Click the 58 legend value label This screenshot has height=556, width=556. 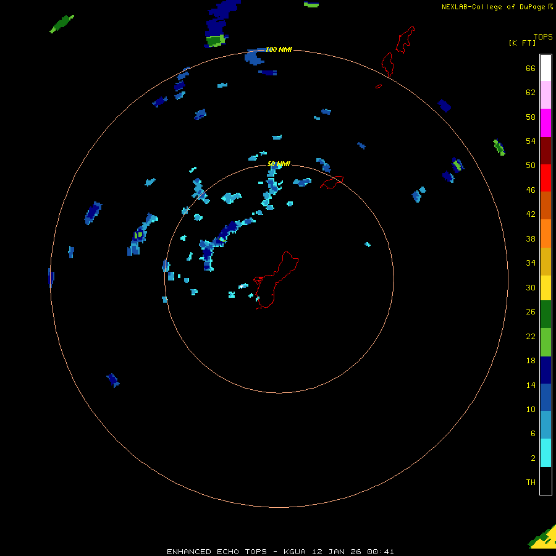pyautogui.click(x=531, y=117)
